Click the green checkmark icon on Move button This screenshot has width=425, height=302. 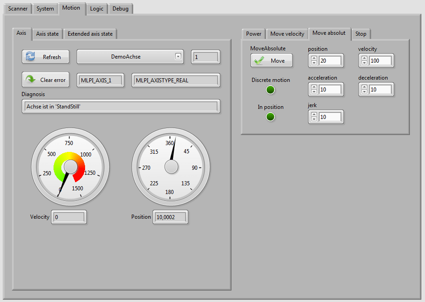tap(258, 60)
